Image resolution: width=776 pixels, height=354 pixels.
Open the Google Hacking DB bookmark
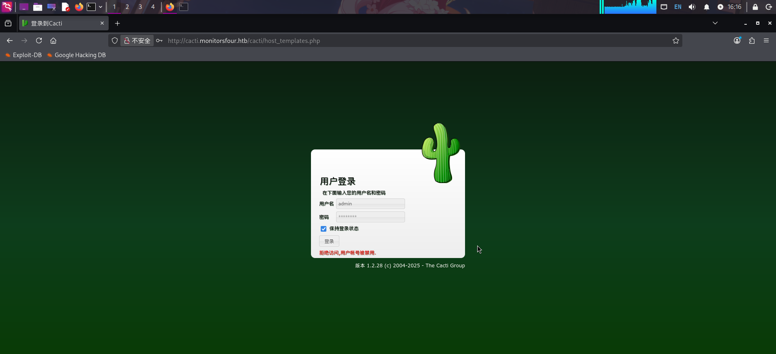[76, 55]
